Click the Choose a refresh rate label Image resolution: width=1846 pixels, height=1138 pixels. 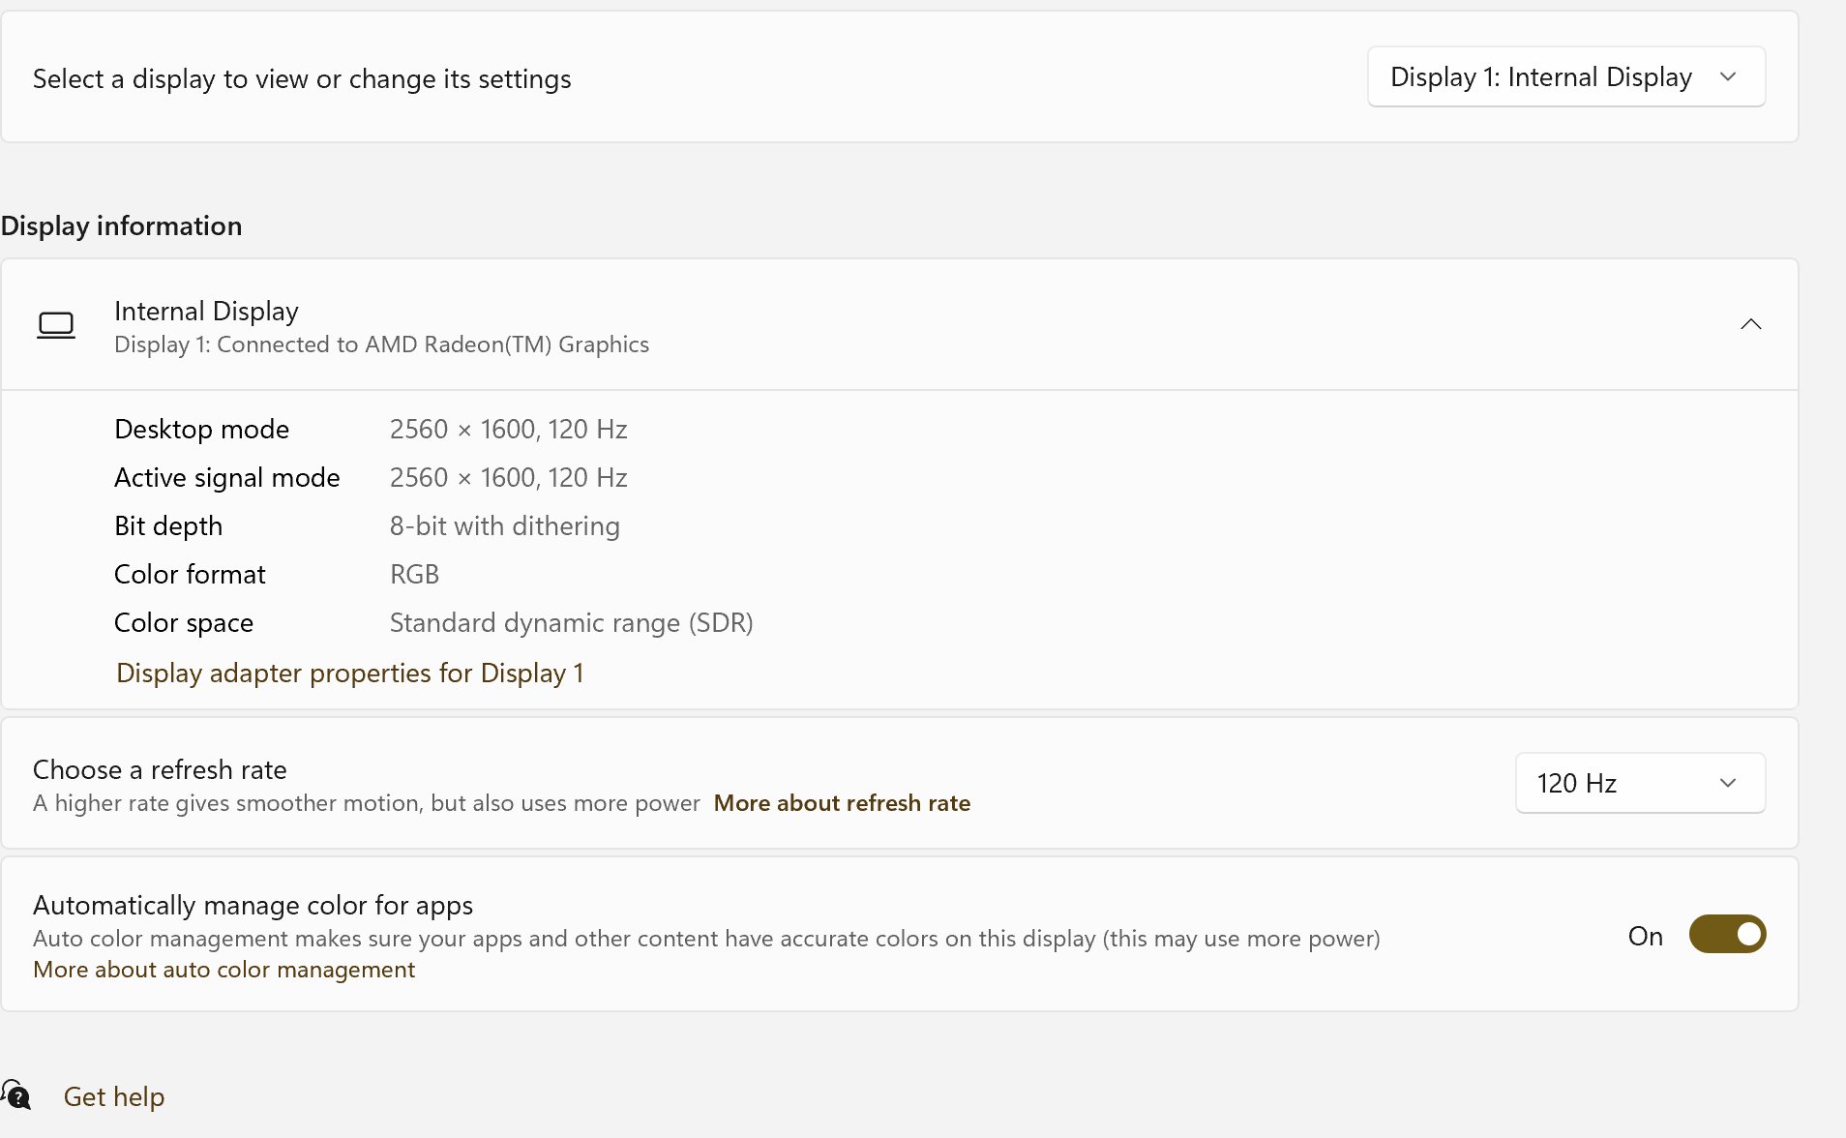point(160,769)
